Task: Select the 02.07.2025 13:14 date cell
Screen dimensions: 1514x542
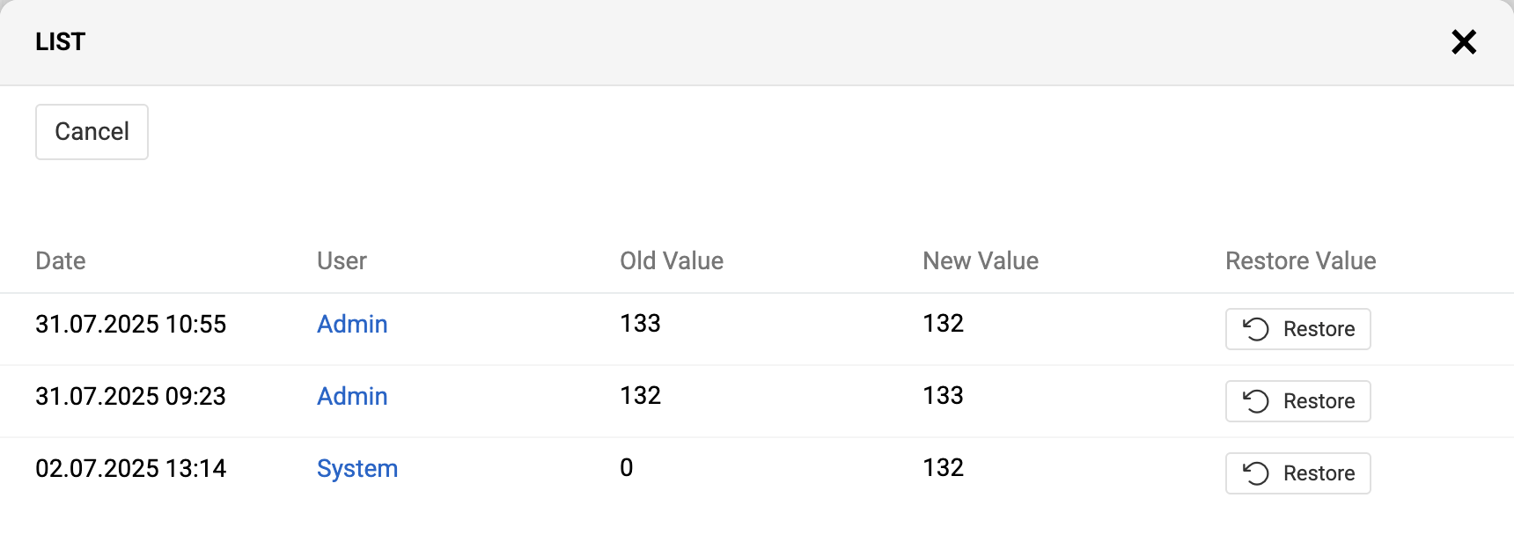Action: tap(130, 468)
